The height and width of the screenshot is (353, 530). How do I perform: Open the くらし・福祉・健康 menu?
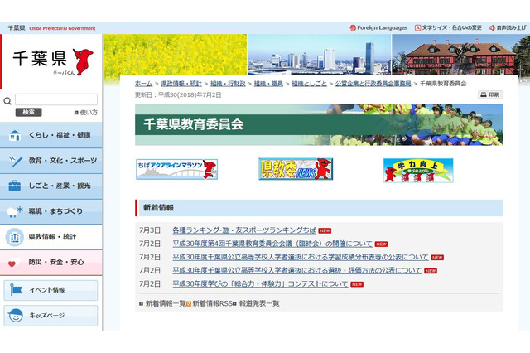[x=51, y=135]
